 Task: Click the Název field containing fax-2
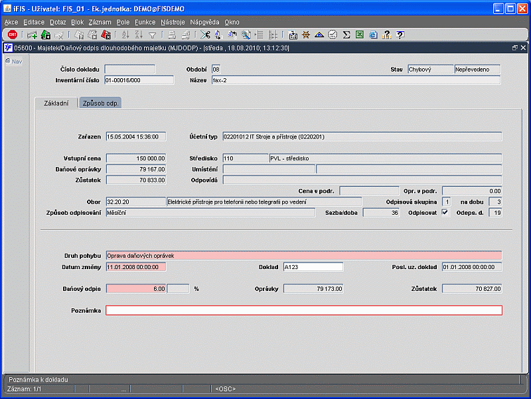(x=356, y=80)
